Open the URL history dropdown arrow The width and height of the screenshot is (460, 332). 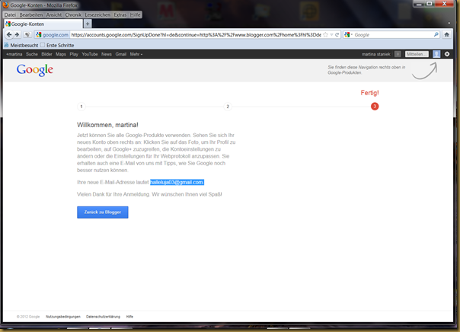331,34
